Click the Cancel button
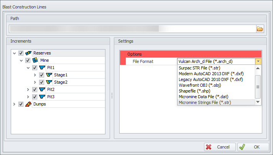273x155 pixels. [x=220, y=147]
